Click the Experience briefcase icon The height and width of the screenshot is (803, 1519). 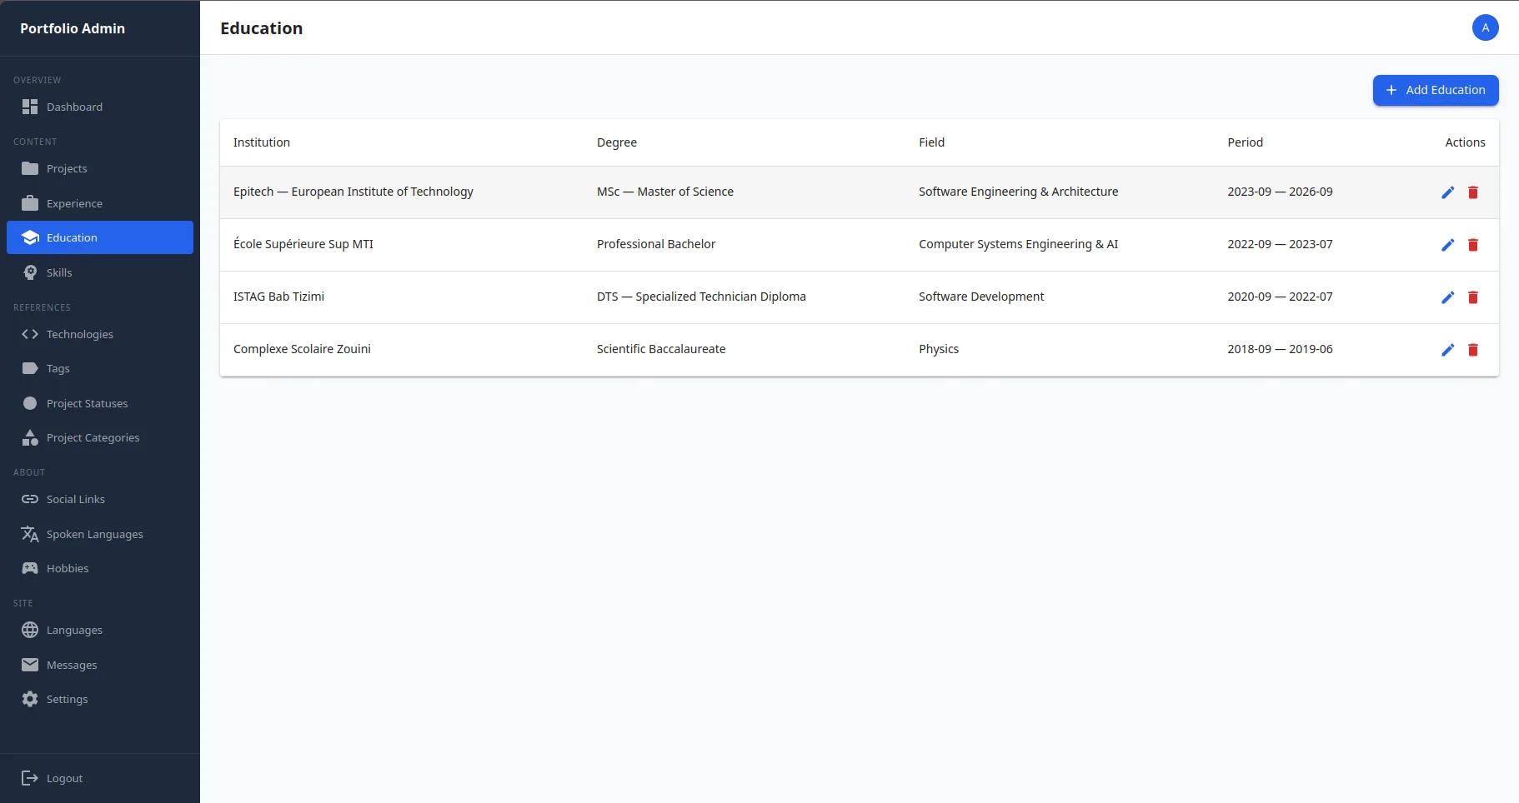tap(30, 203)
